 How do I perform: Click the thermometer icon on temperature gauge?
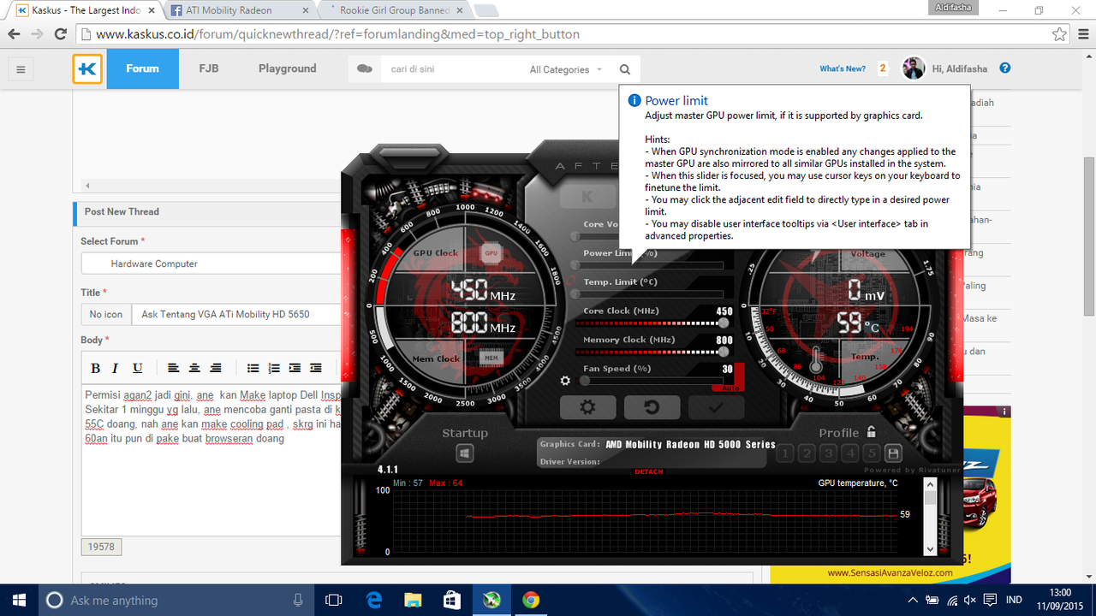point(815,358)
